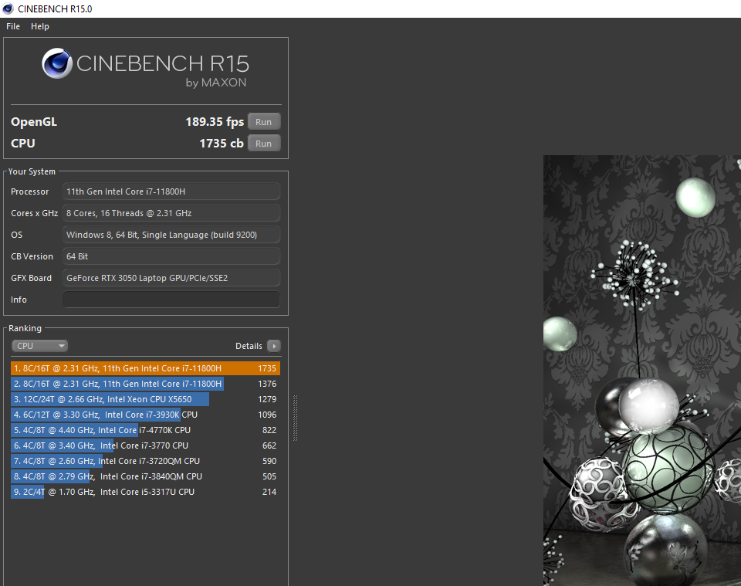The height and width of the screenshot is (586, 741).
Task: Click the CB Version 64 Bit field
Action: coord(171,256)
